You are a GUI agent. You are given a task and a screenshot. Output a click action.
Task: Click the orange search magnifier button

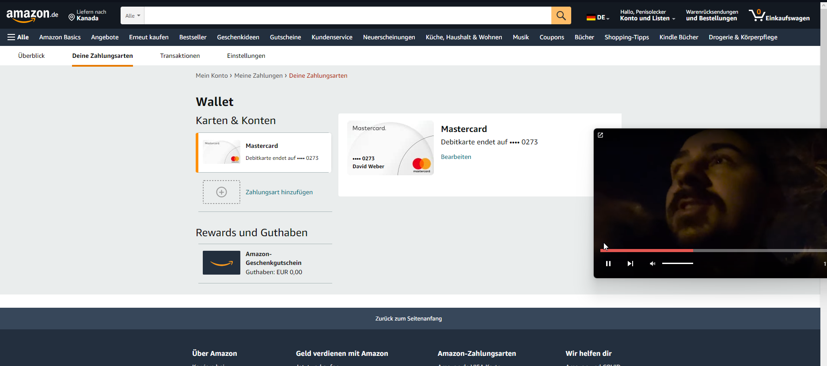561,15
